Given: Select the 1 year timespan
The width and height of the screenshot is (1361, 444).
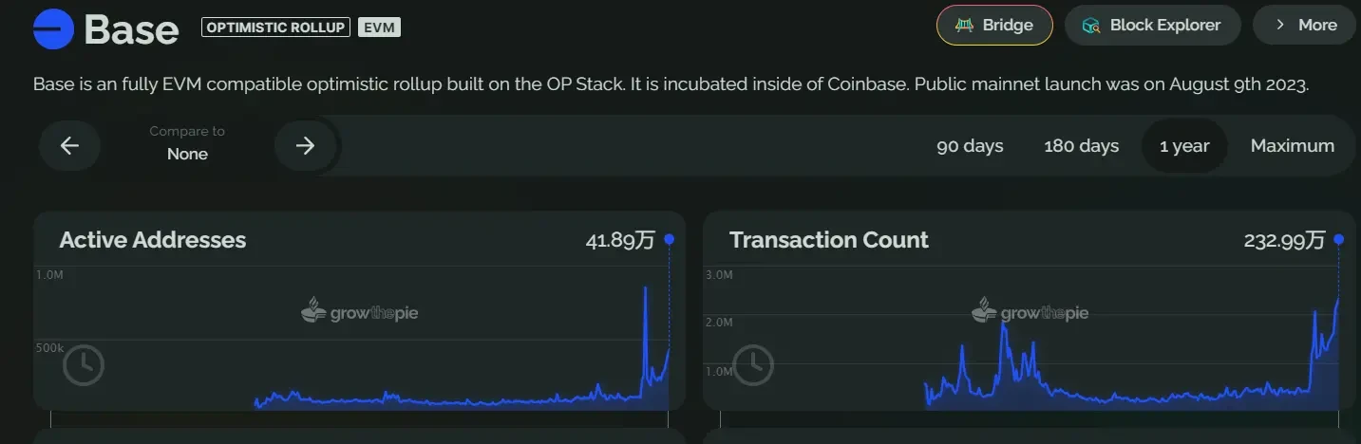Looking at the screenshot, I should [x=1184, y=146].
